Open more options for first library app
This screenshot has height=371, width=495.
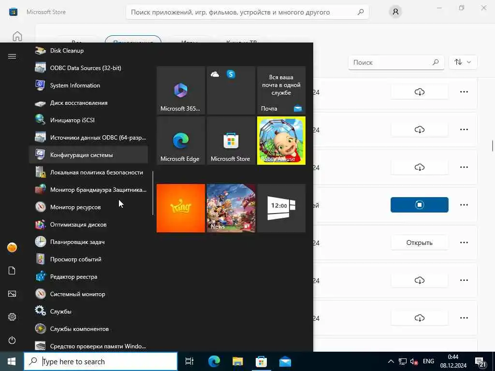click(464, 92)
